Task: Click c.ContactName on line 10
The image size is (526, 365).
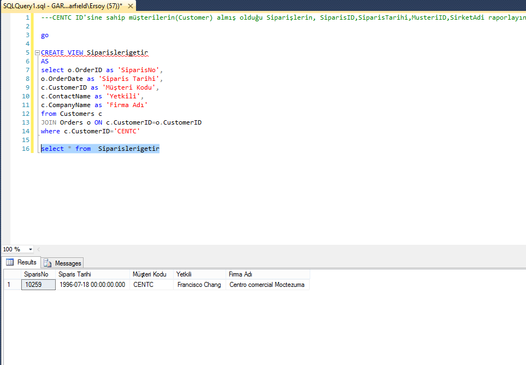Action: pyautogui.click(x=66, y=96)
